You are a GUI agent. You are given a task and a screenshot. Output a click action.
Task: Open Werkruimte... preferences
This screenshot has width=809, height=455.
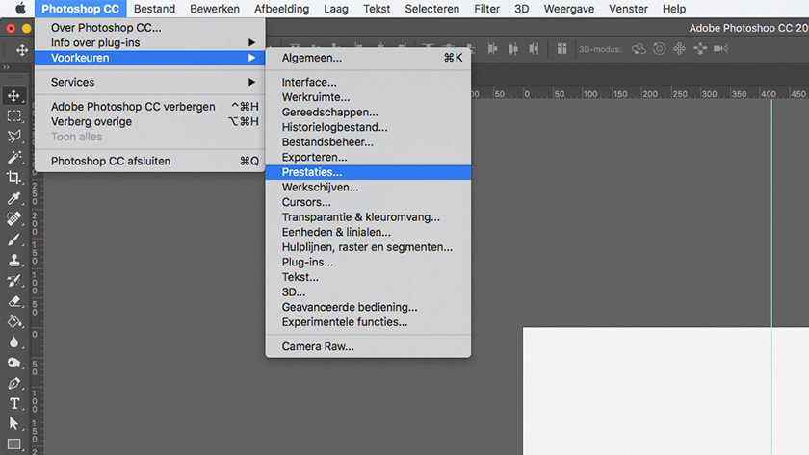pyautogui.click(x=368, y=97)
